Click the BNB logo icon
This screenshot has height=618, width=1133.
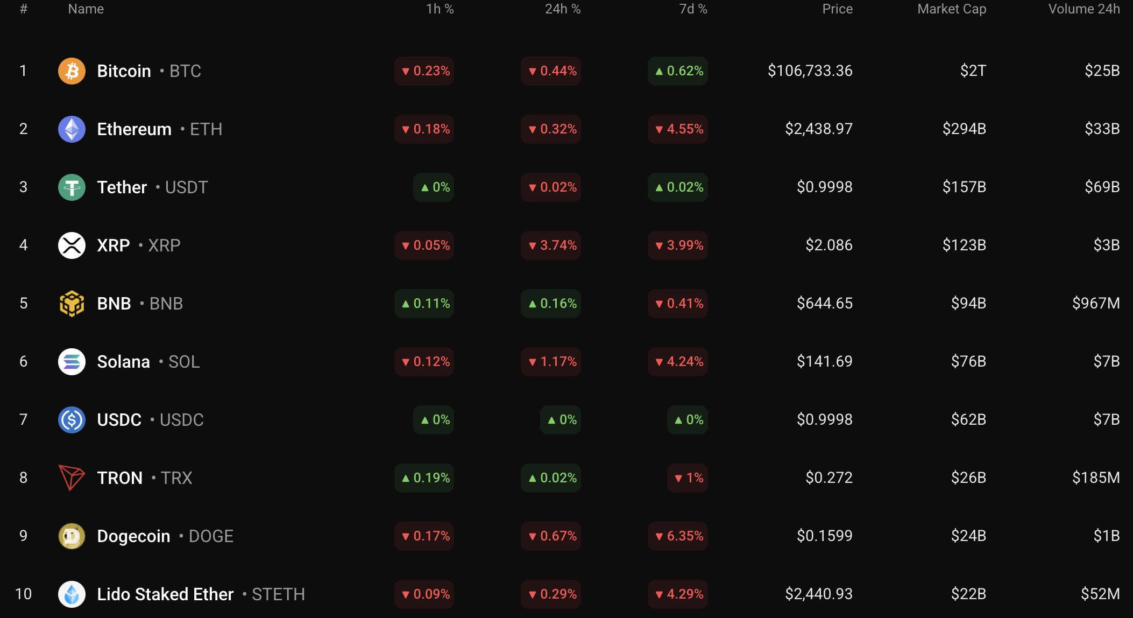pos(72,304)
